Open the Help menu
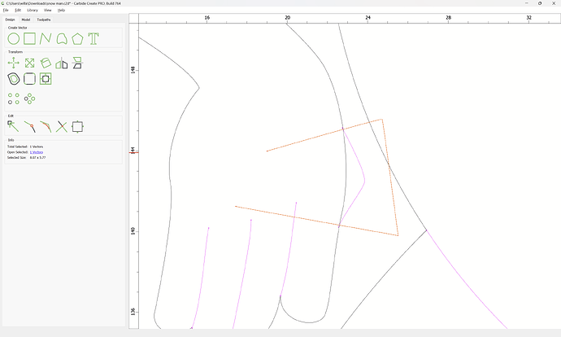The image size is (561, 337). pyautogui.click(x=62, y=10)
